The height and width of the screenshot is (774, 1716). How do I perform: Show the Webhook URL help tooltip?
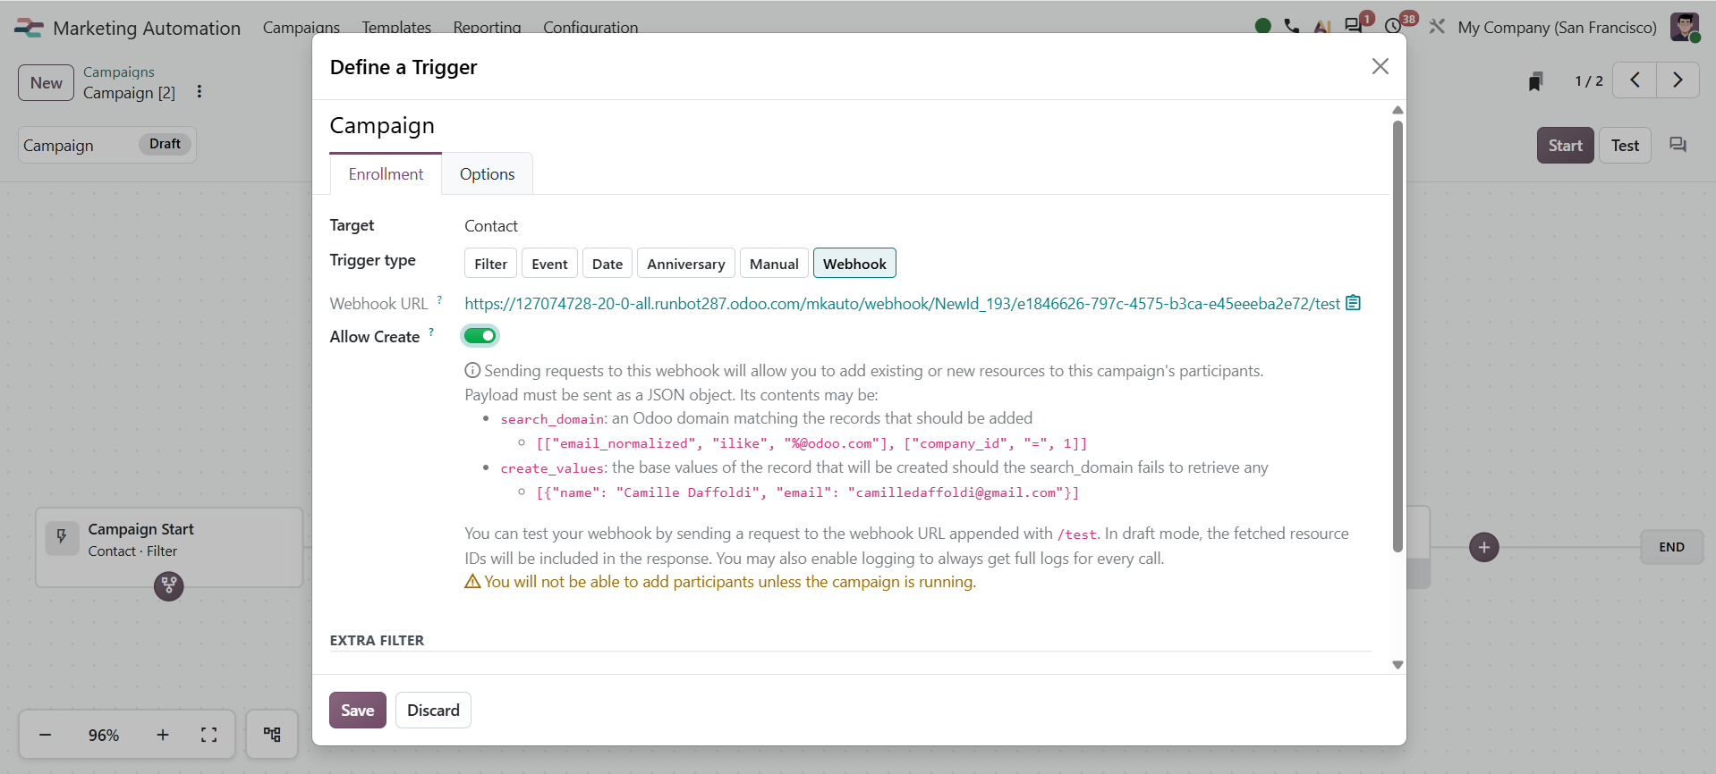439,299
